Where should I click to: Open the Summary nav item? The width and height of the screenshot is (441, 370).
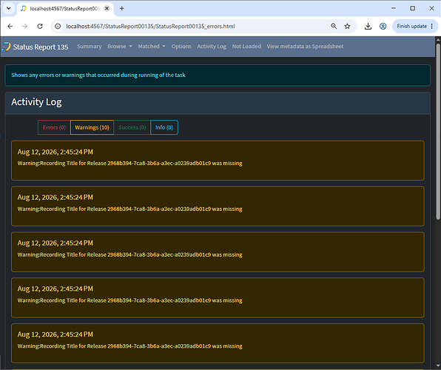(89, 47)
